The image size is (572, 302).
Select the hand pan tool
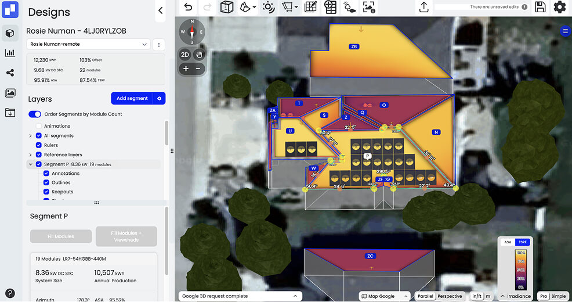coord(199,55)
